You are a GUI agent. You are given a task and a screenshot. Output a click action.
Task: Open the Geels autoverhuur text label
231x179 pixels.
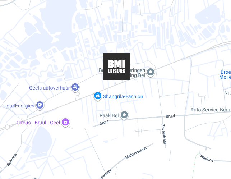49,88
